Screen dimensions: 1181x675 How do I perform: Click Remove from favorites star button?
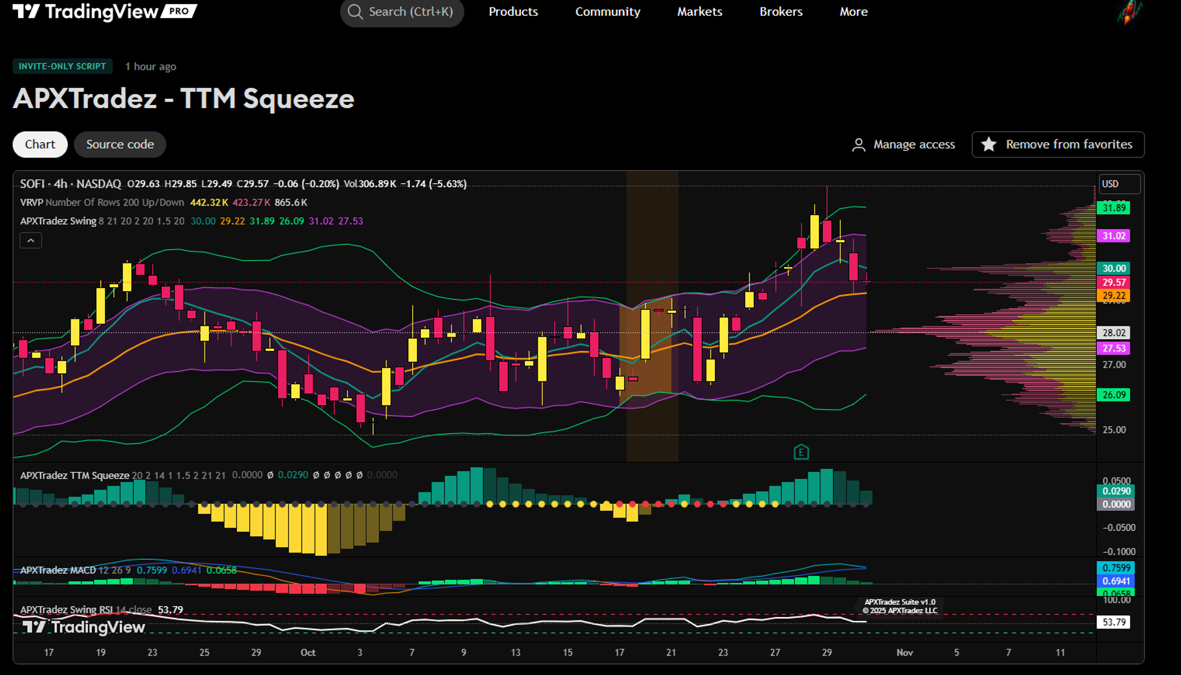click(1058, 144)
